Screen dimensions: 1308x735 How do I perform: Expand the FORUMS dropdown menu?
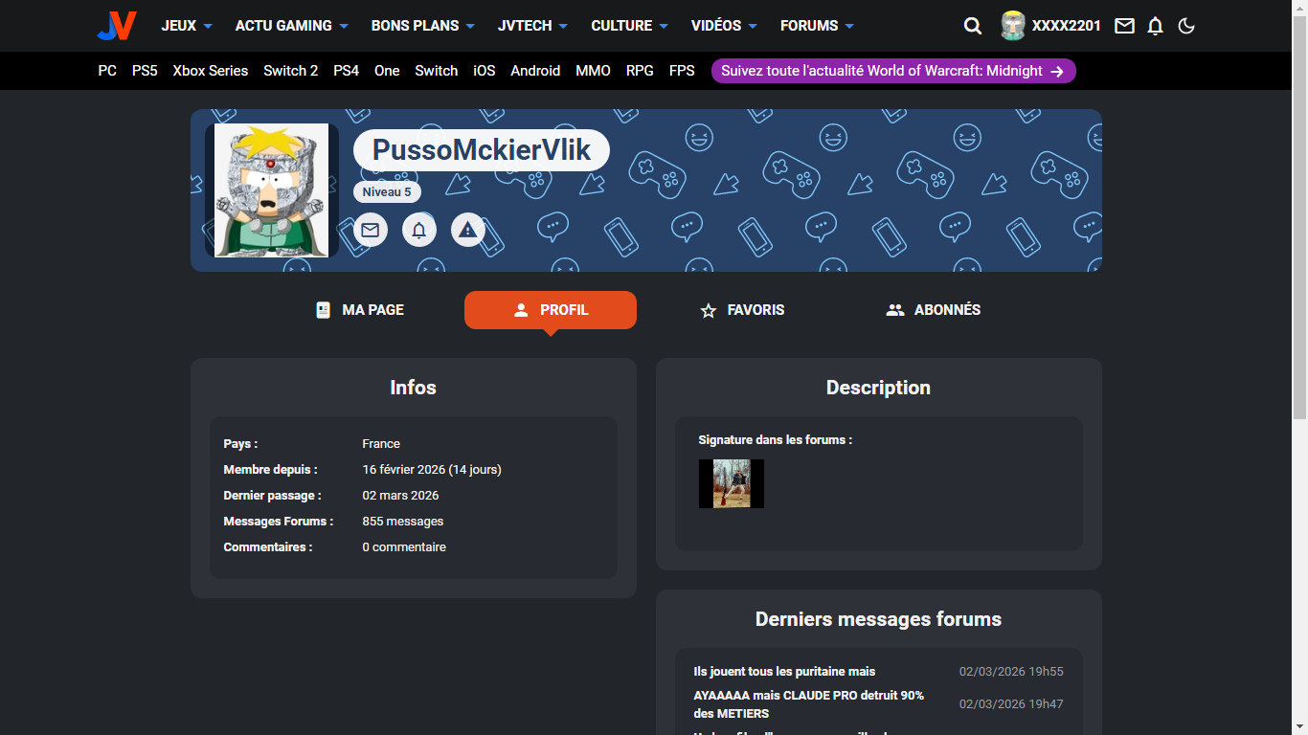pyautogui.click(x=817, y=26)
